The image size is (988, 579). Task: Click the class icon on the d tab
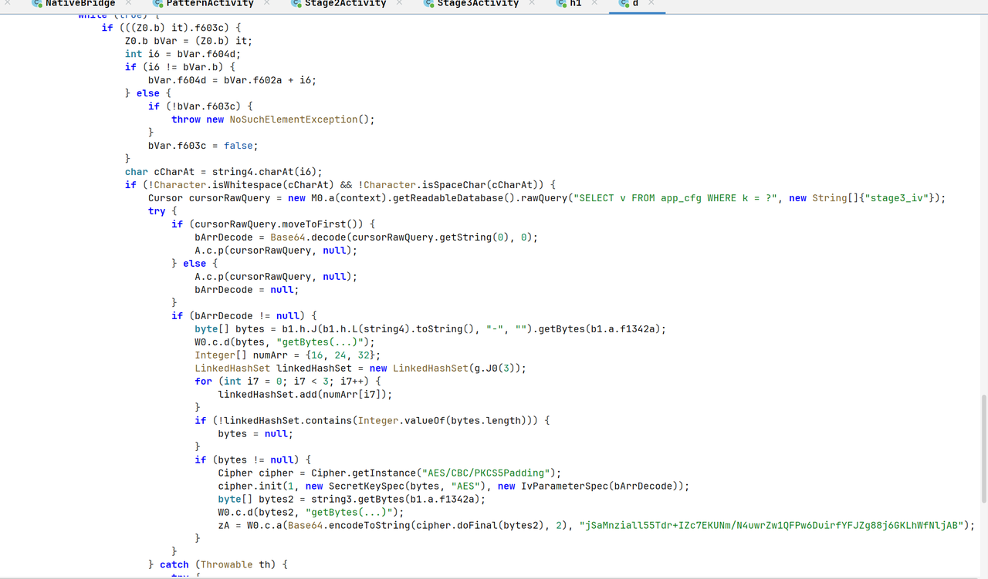coord(624,3)
